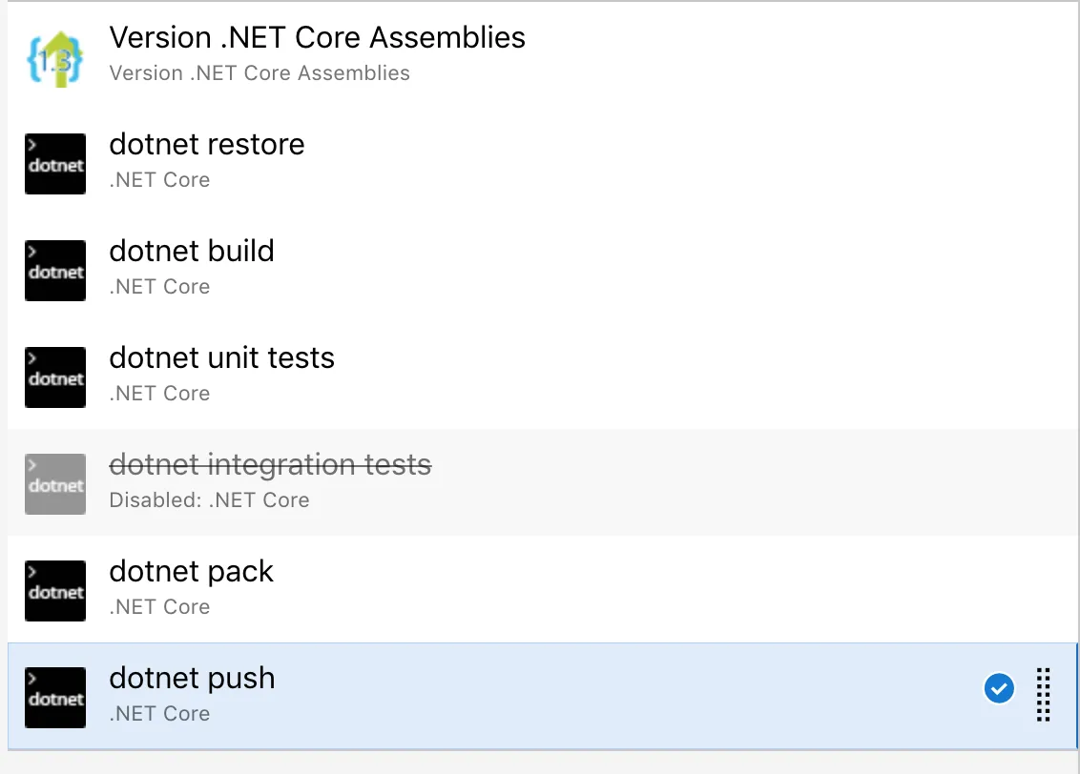Select the dotnet unit tests task

(x=222, y=358)
